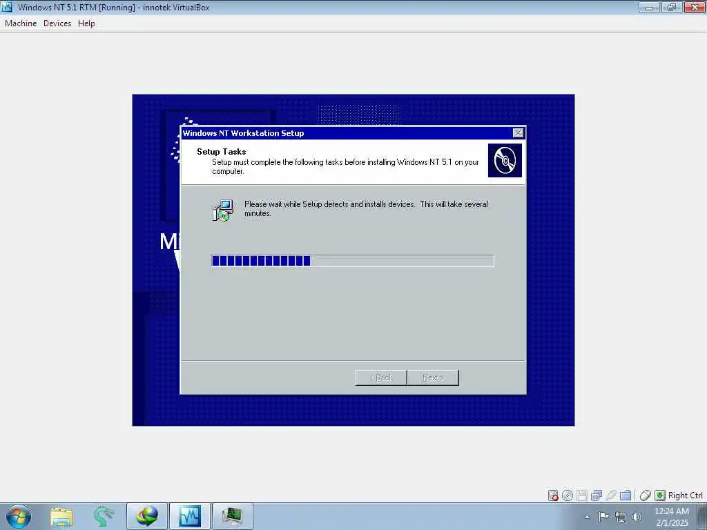Click the hard disk activity indicator icon
Image resolution: width=707 pixels, height=530 pixels.
coord(553,495)
